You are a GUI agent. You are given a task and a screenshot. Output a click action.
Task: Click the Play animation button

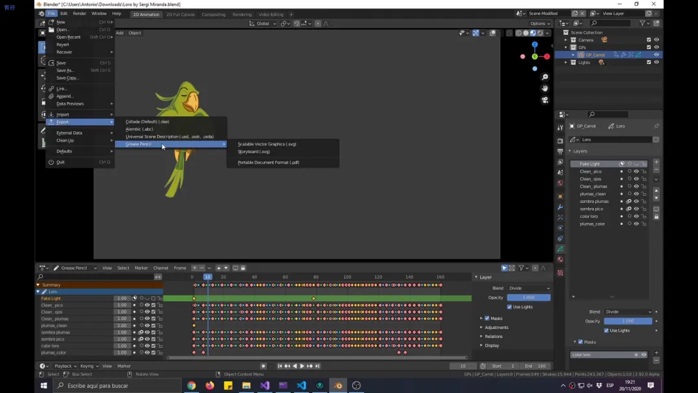(302, 366)
